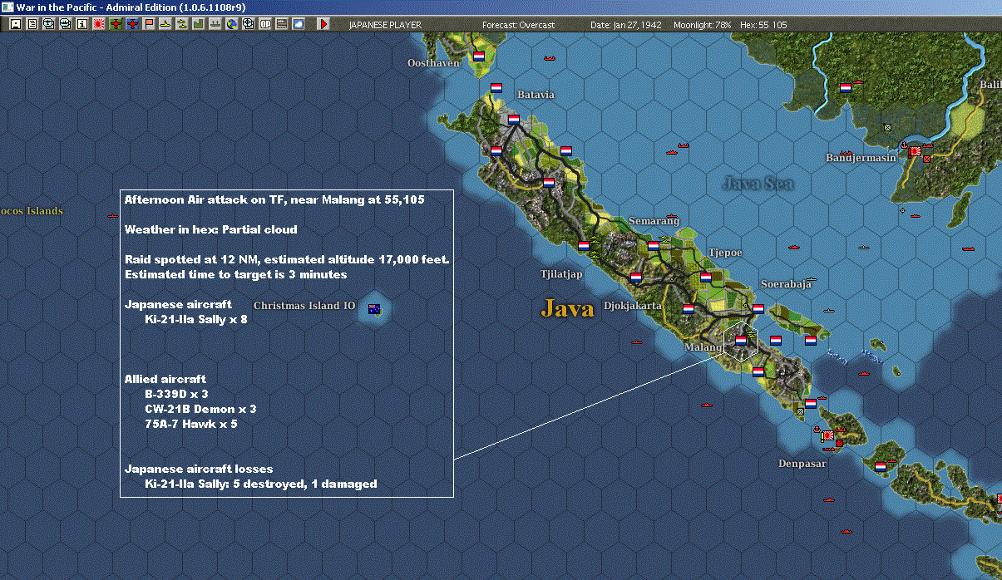Open the green factory industry icon
This screenshot has width=1002, height=580.
coord(198,24)
